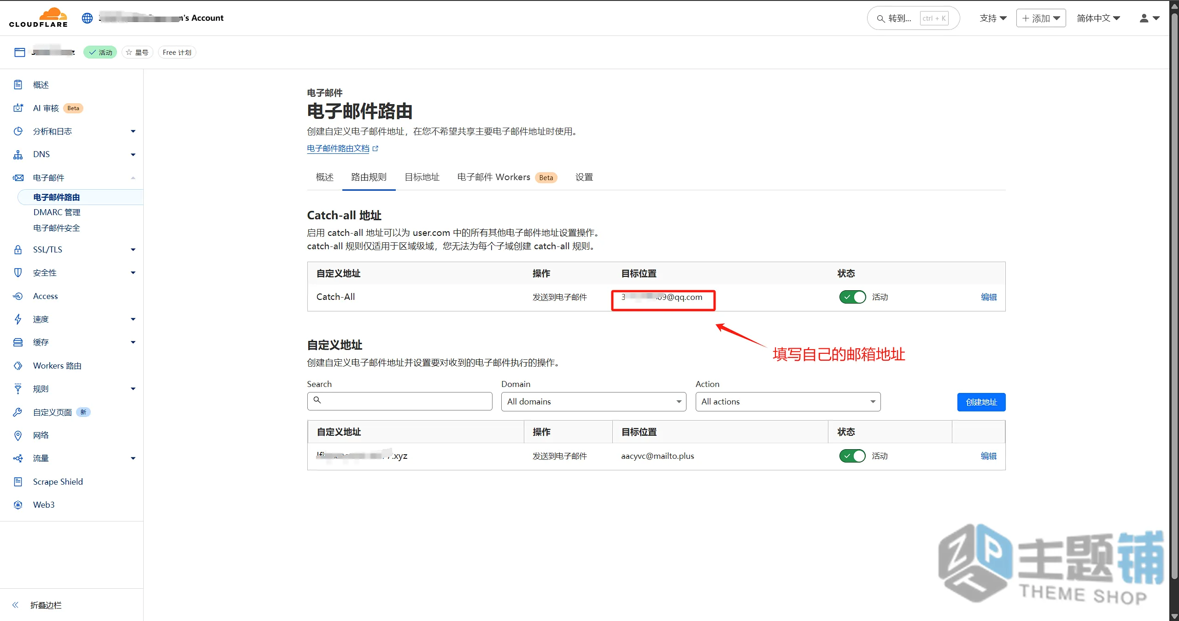The width and height of the screenshot is (1179, 621).
Task: Open the All actions dropdown
Action: coord(788,402)
